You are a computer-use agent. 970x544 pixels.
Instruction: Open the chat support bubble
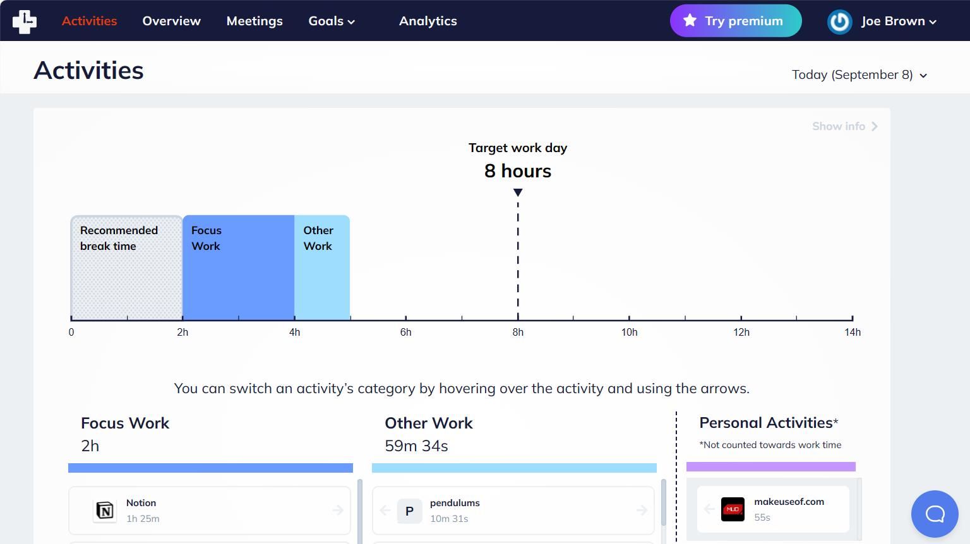click(935, 514)
